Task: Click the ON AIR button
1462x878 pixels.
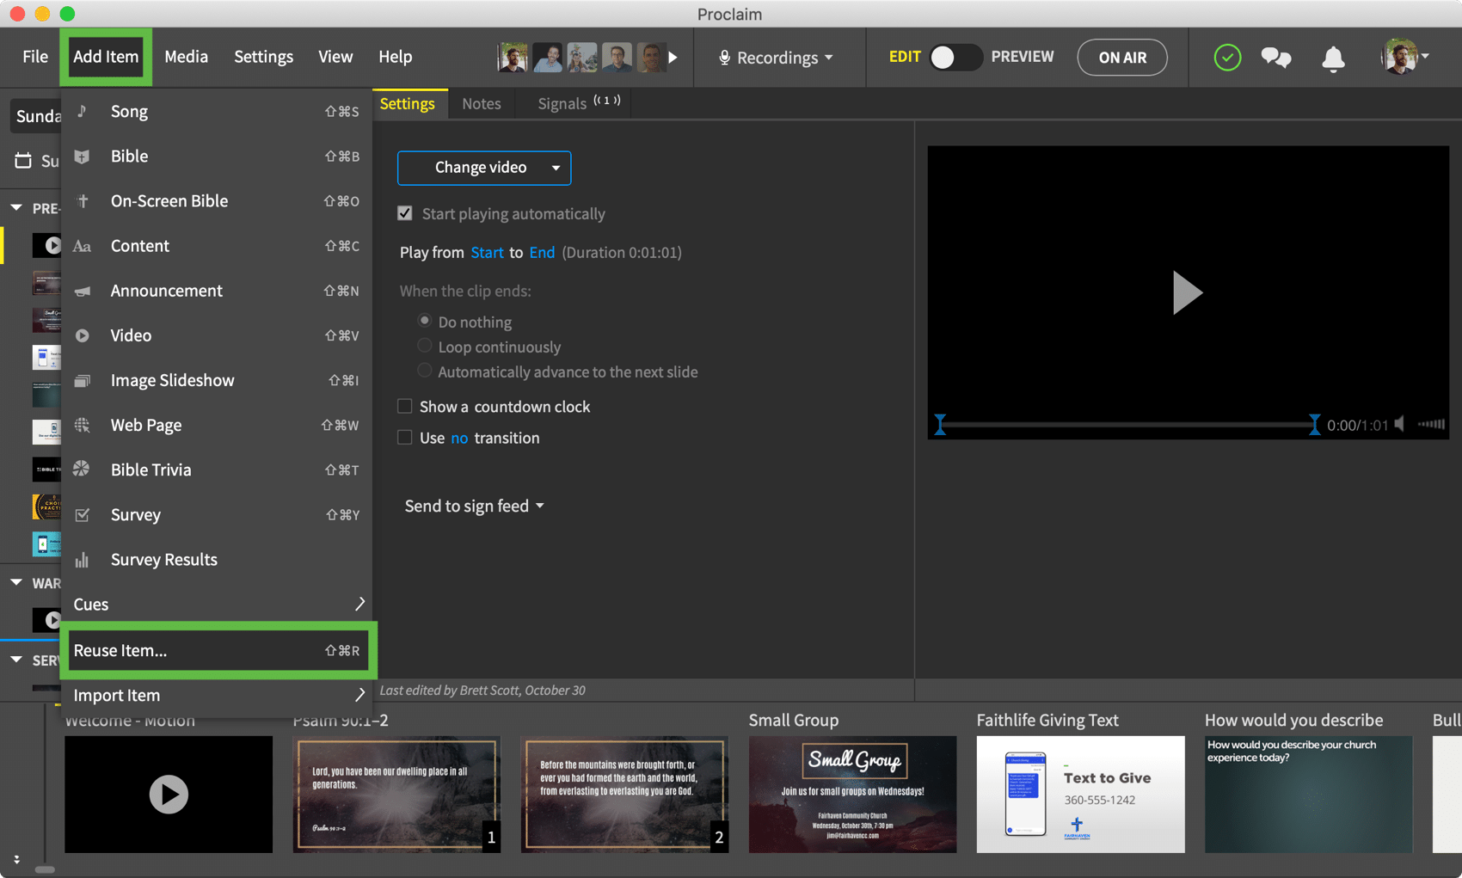Action: coord(1122,58)
